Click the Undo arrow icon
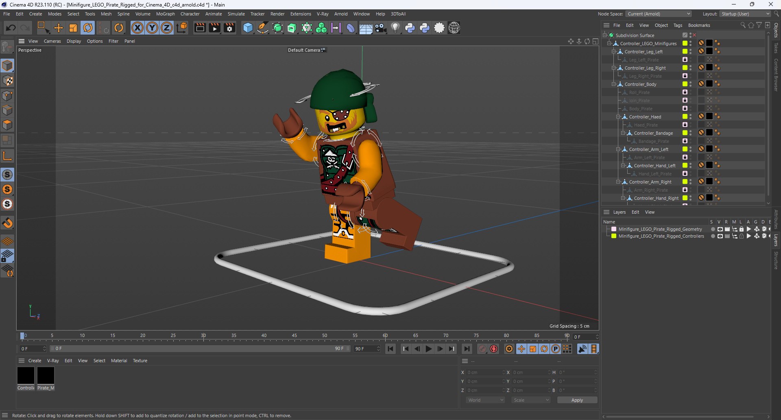 (11, 28)
